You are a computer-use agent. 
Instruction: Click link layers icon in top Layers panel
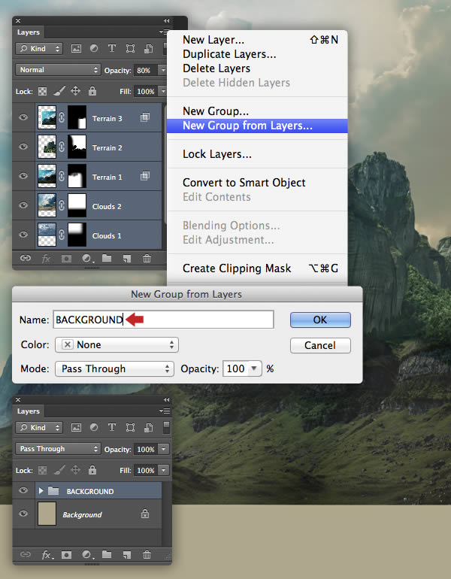(x=25, y=258)
